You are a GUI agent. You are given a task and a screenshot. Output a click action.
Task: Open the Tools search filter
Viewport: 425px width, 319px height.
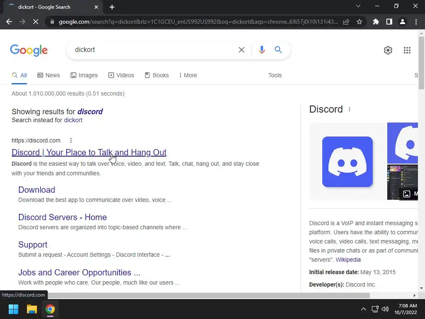point(275,76)
